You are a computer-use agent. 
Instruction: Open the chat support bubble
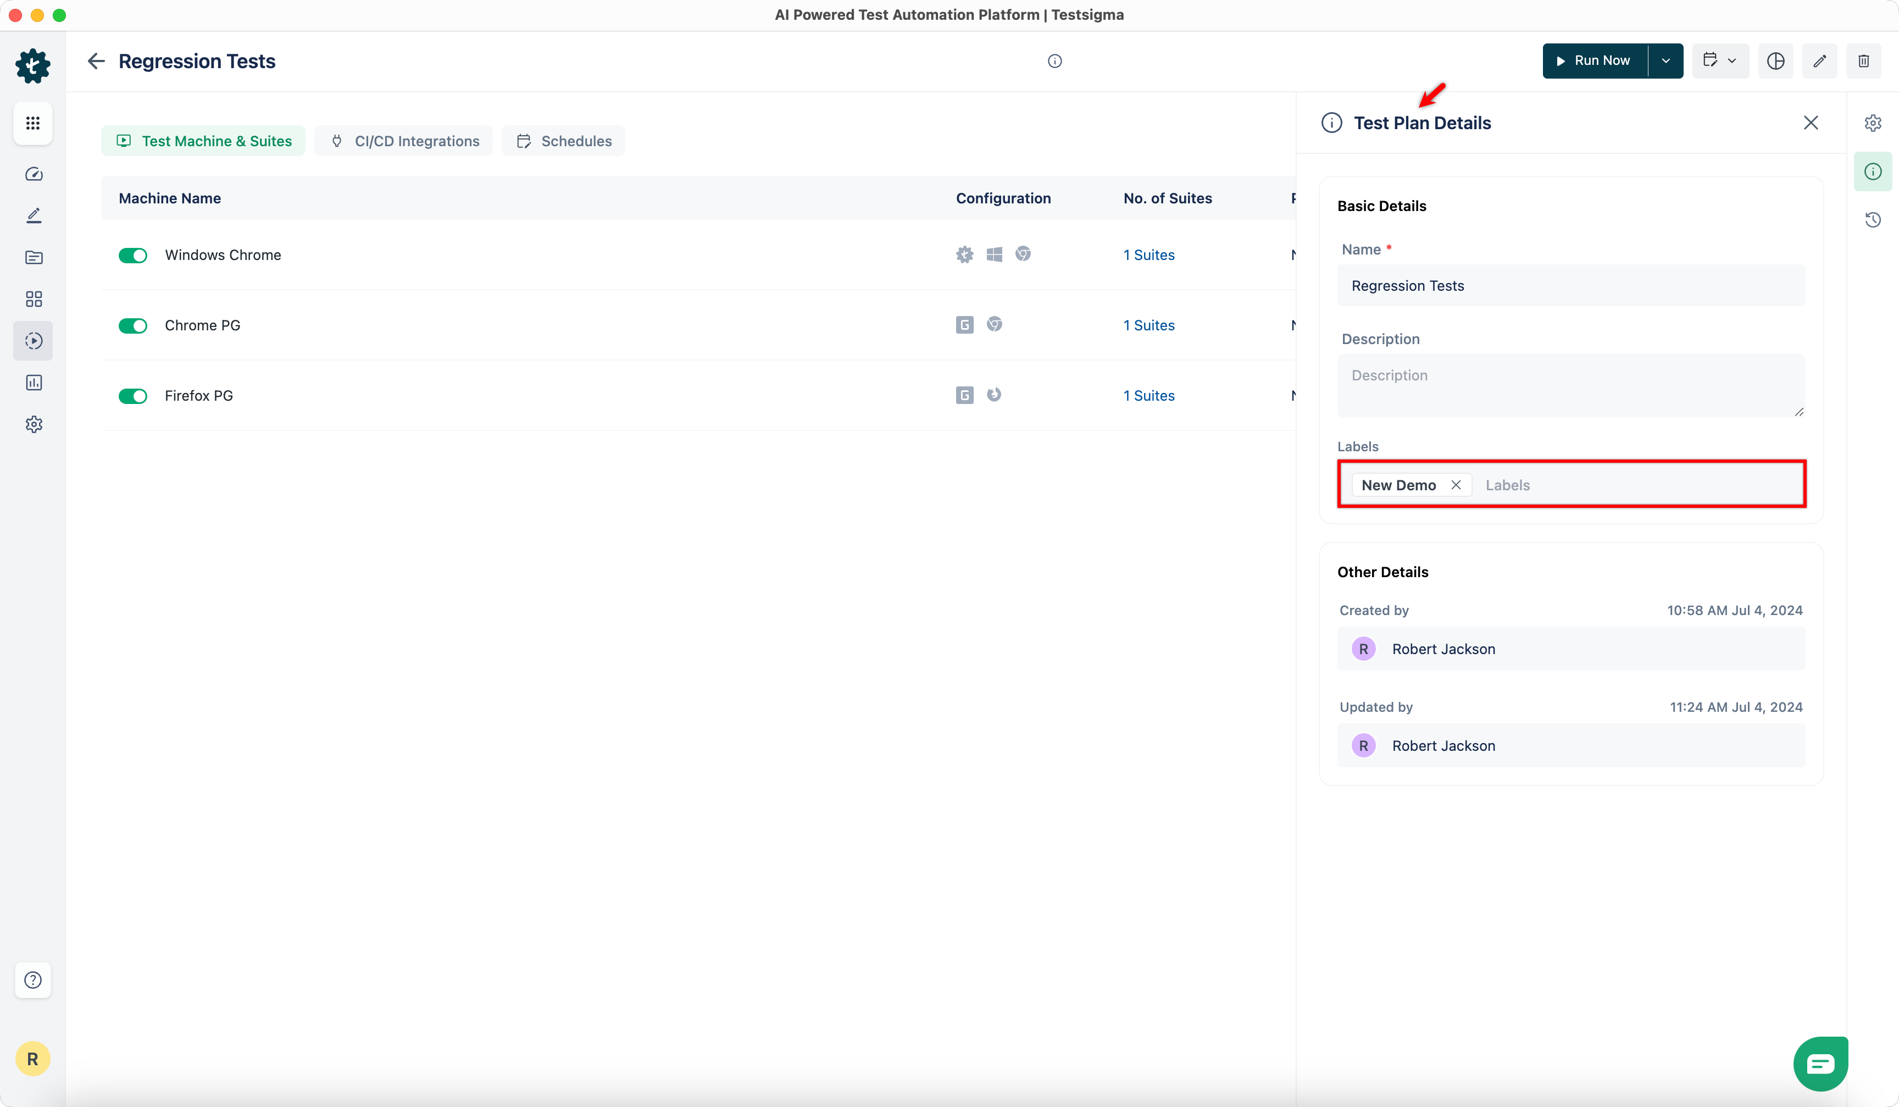tap(1820, 1063)
